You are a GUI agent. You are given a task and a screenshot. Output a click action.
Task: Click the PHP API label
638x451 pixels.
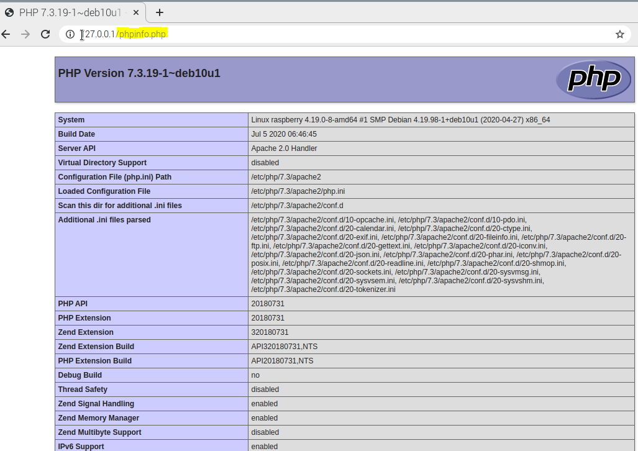73,304
